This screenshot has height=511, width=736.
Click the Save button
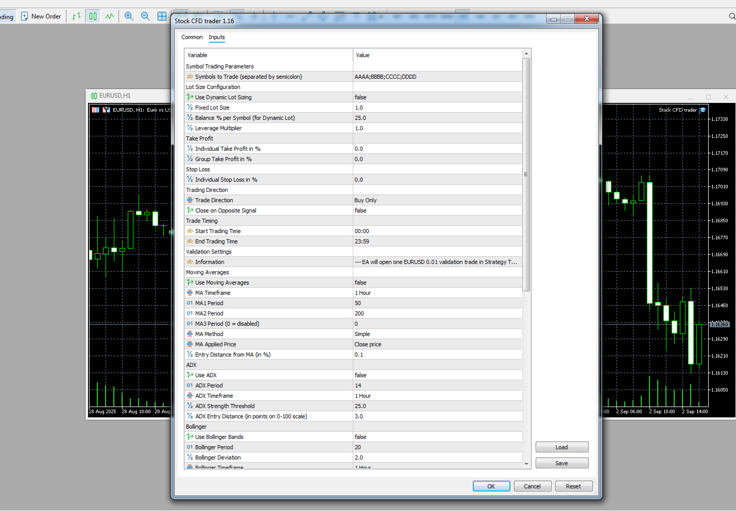tap(562, 463)
